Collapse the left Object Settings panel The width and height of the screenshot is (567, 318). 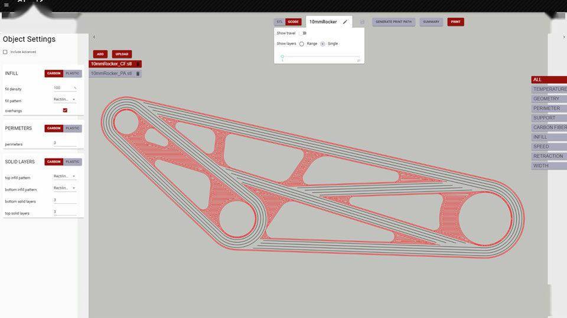94,37
